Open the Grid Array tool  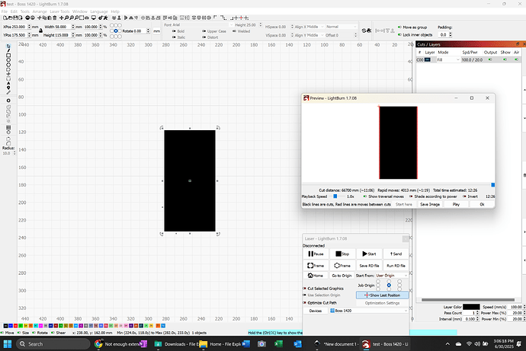pos(8,128)
